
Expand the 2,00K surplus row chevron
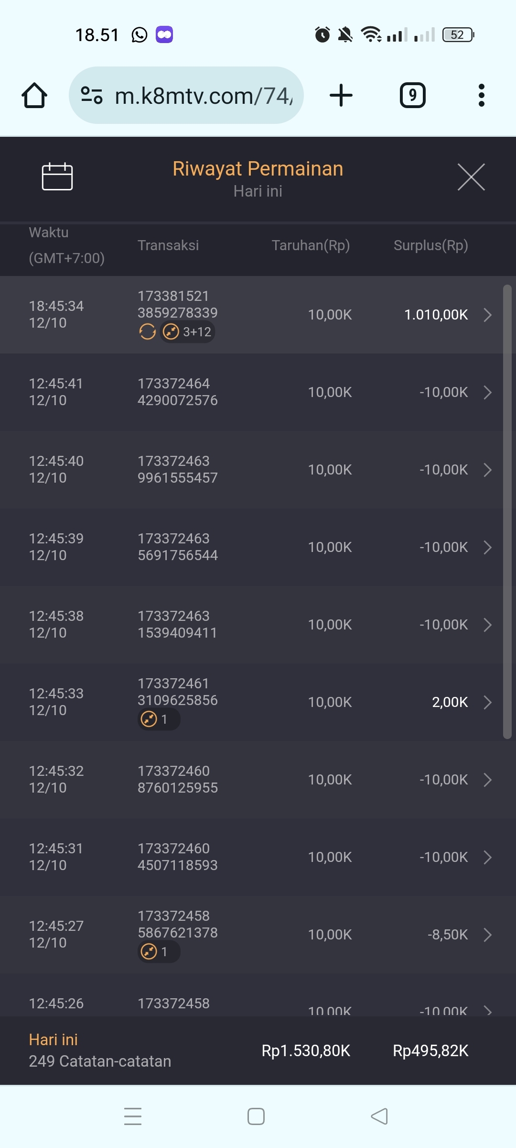487,702
